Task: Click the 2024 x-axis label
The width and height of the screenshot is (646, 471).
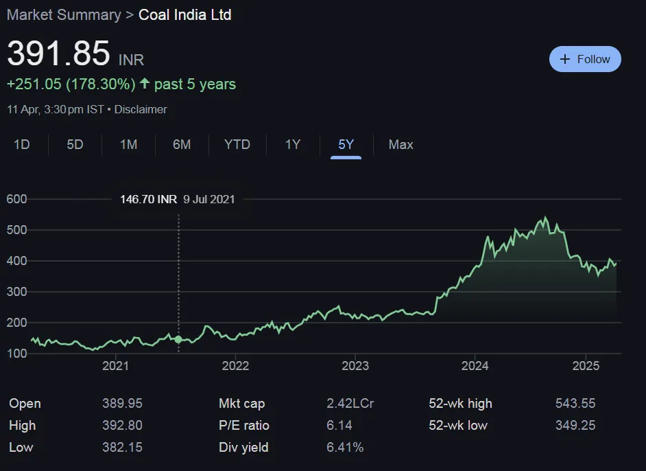Action: (475, 366)
